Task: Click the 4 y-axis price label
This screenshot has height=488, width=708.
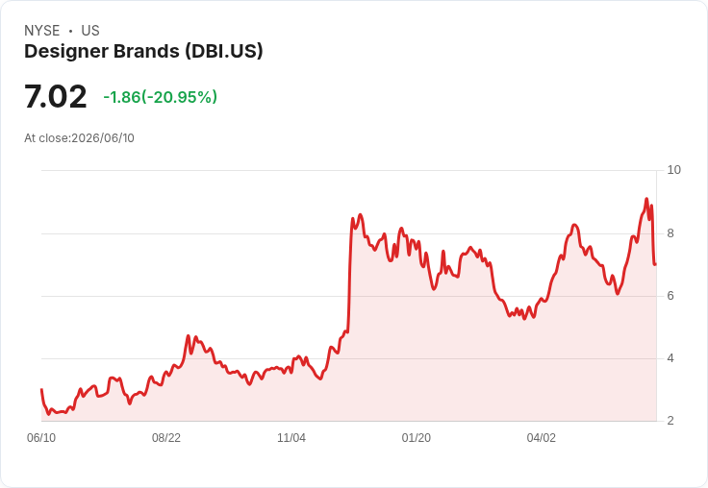Action: [x=670, y=358]
